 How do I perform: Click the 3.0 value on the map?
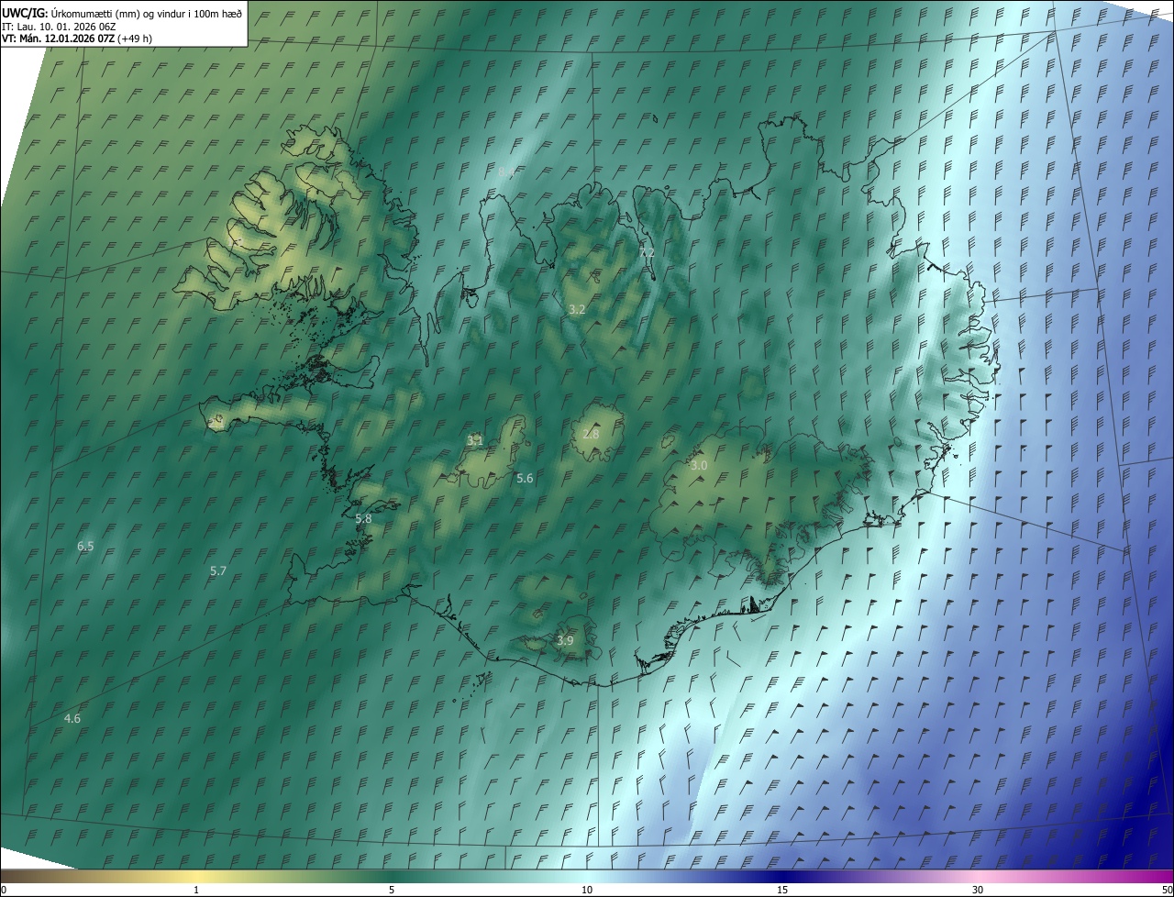699,466
